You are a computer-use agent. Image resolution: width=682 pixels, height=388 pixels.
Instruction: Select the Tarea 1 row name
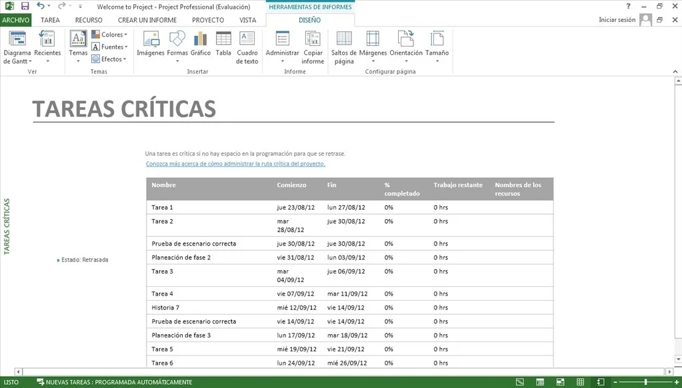pyautogui.click(x=162, y=208)
